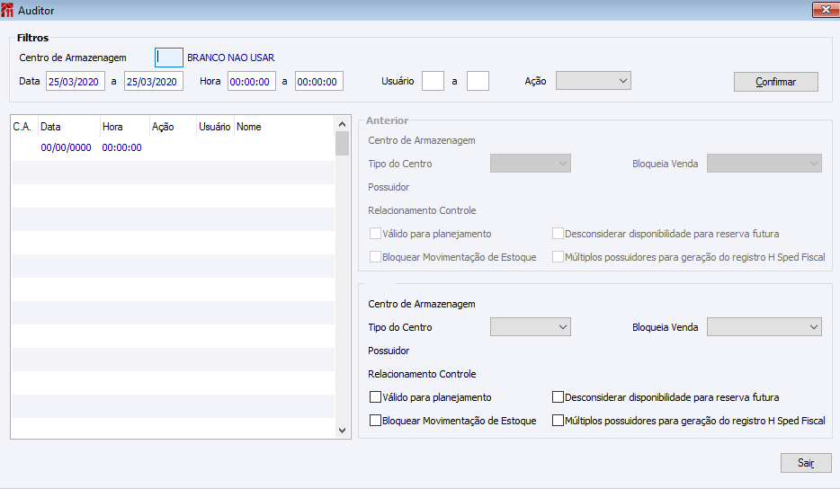The width and height of the screenshot is (840, 489).
Task: Click the list scroll down arrow
Action: (343, 430)
